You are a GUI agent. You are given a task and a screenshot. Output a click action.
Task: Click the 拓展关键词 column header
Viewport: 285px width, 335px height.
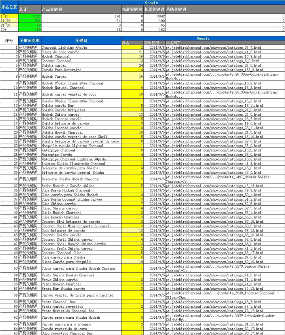132,9
